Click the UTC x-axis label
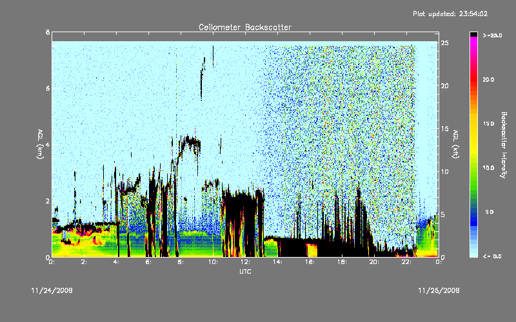Screen dimensions: 516x322 (x=245, y=271)
